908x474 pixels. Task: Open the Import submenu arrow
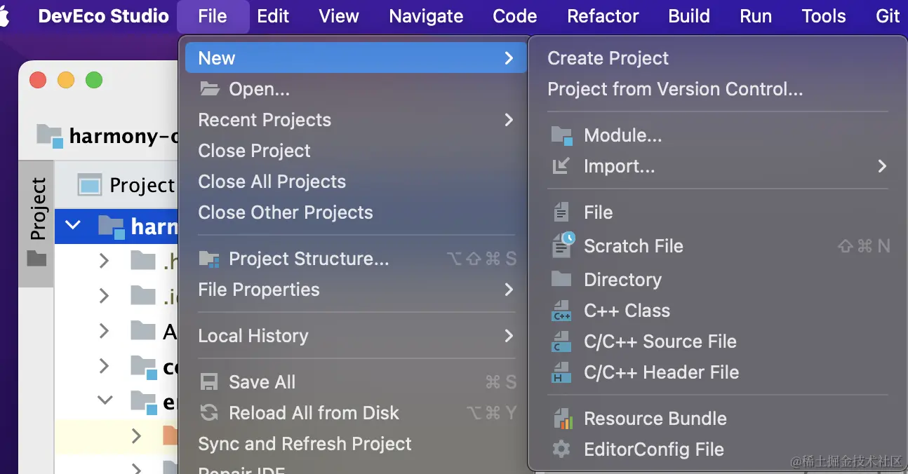[882, 166]
